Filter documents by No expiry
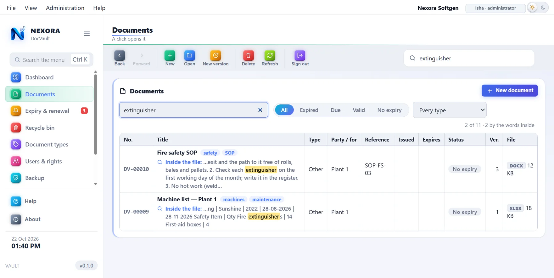The width and height of the screenshot is (554, 278). click(389, 110)
